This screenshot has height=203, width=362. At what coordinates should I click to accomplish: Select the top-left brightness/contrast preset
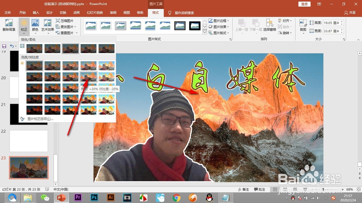coord(34,66)
